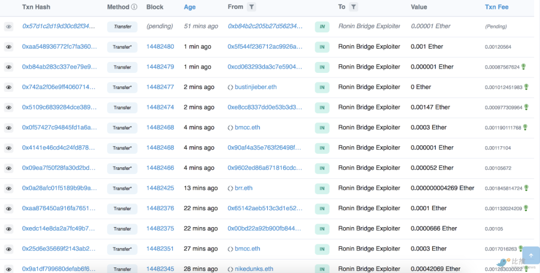Click the gas lightbulb icon beside fee 0.001012451983
Viewport: 540px width, 273px height.
[x=526, y=87]
